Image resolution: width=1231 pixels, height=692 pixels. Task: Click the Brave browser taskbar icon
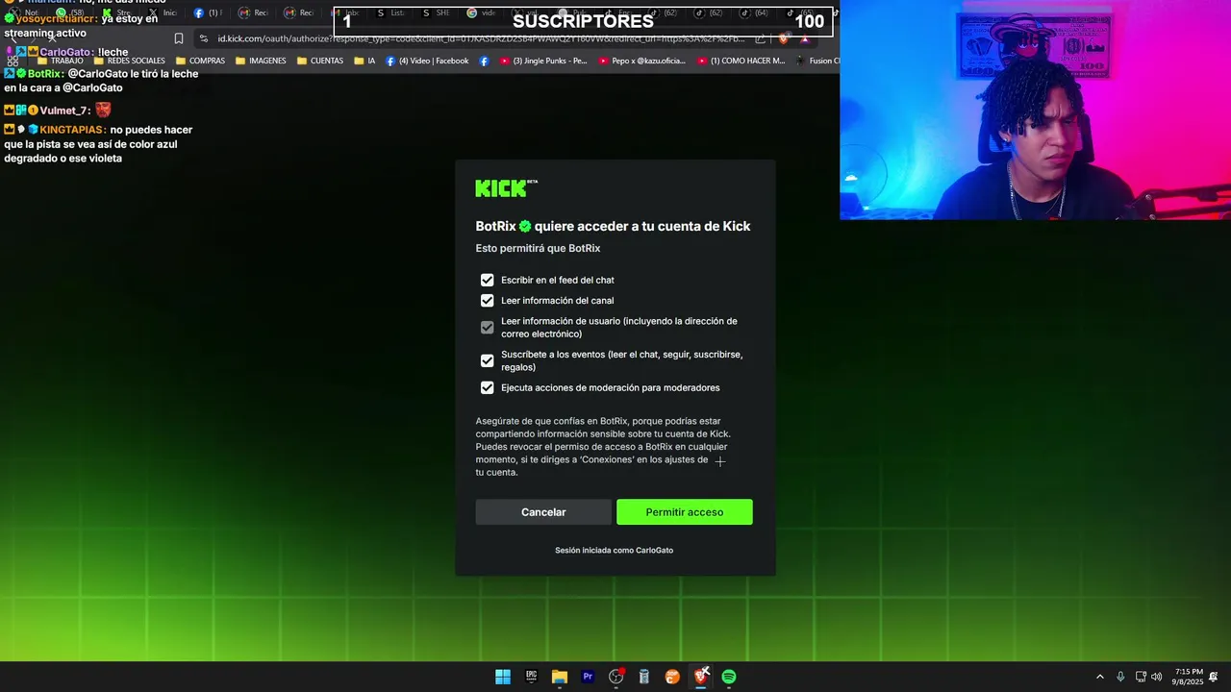701,677
